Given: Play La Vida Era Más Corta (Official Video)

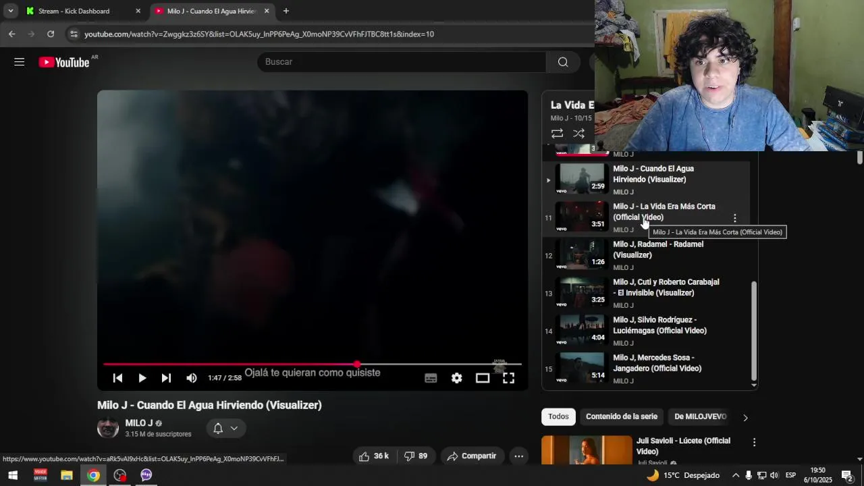Looking at the screenshot, I should (664, 212).
